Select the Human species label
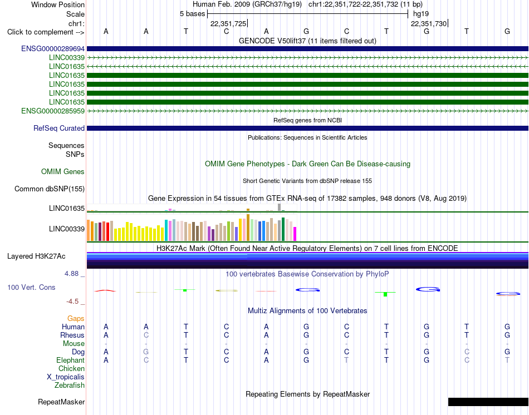 coord(73,327)
